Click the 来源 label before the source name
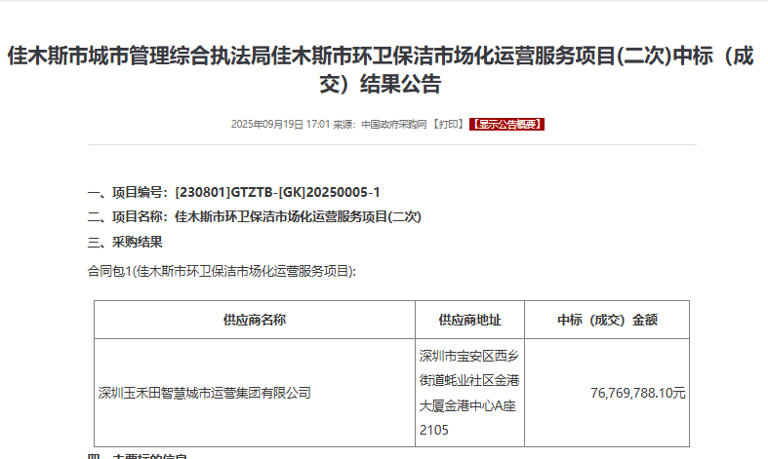768x459 pixels. [344, 125]
